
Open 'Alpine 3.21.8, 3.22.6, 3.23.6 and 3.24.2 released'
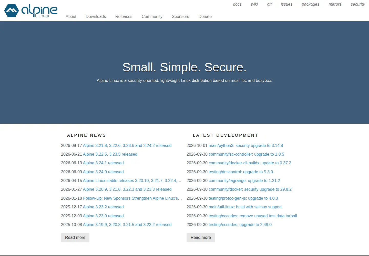(127, 145)
